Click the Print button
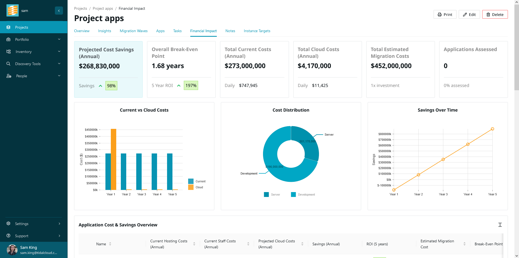The width and height of the screenshot is (519, 258). pyautogui.click(x=445, y=15)
